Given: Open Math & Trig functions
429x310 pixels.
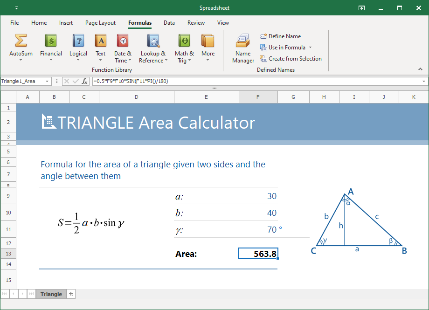Looking at the screenshot, I should click(184, 41).
